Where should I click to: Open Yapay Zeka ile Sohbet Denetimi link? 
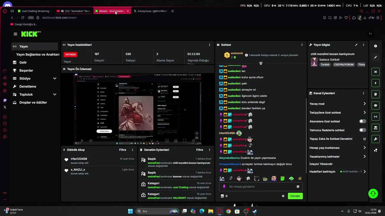point(337,139)
